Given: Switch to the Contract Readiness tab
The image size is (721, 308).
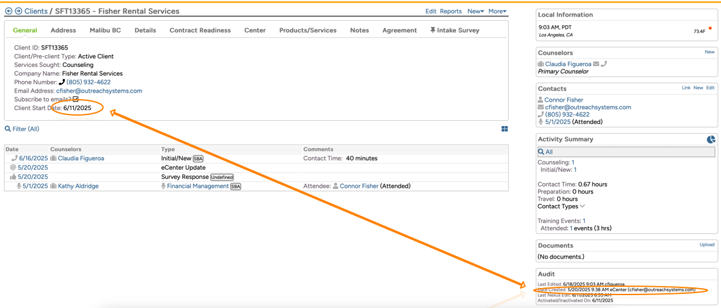Looking at the screenshot, I should pos(199,30).
